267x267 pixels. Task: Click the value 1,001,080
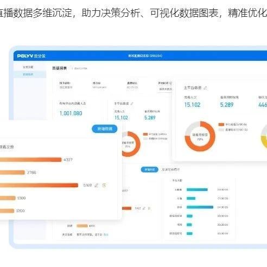point(71,113)
